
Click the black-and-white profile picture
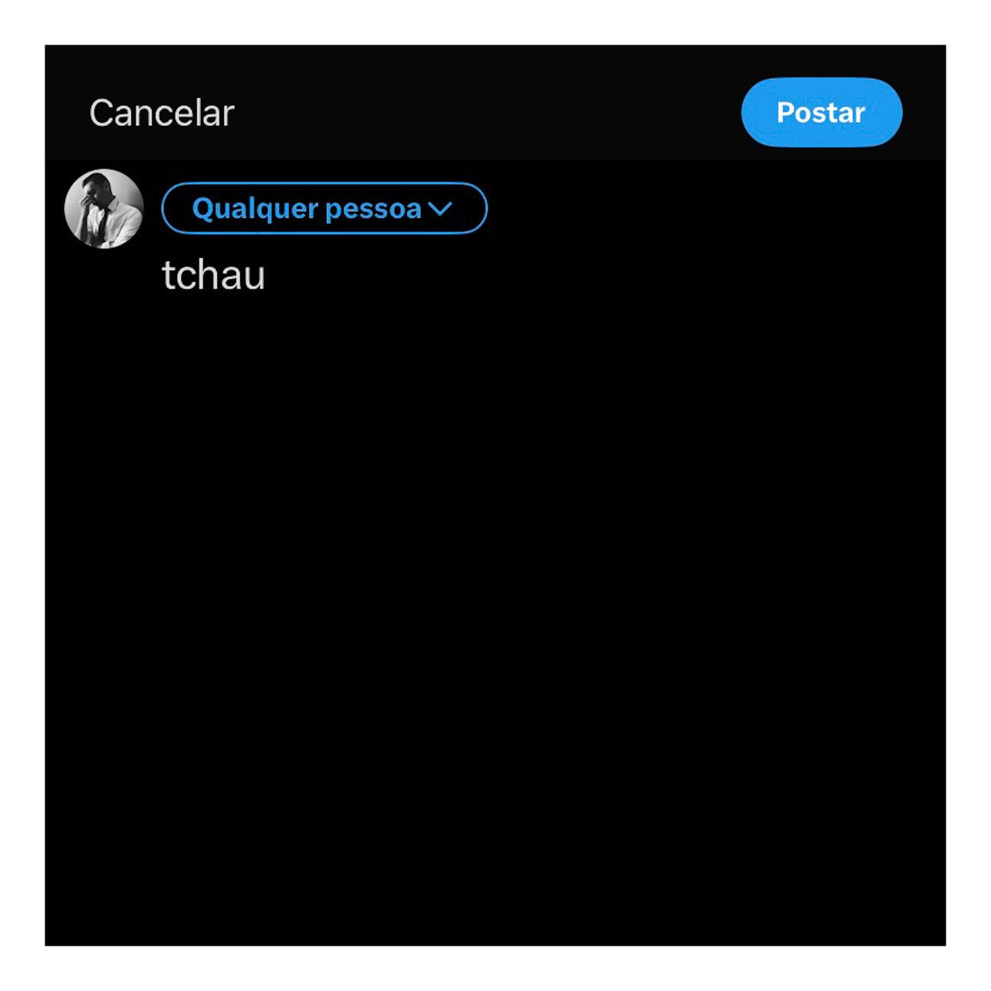pyautogui.click(x=104, y=209)
